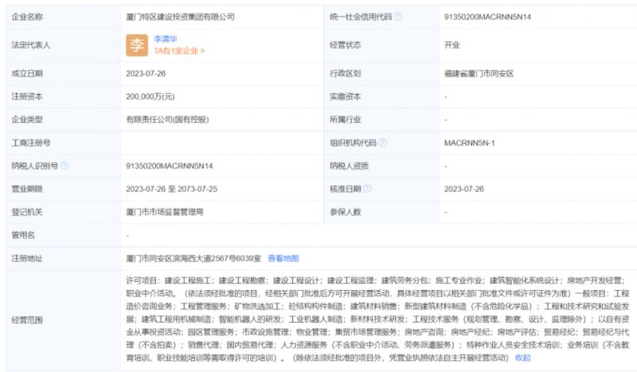The image size is (637, 372).
Task: Open the TA有1家企业 link
Action: tap(179, 51)
